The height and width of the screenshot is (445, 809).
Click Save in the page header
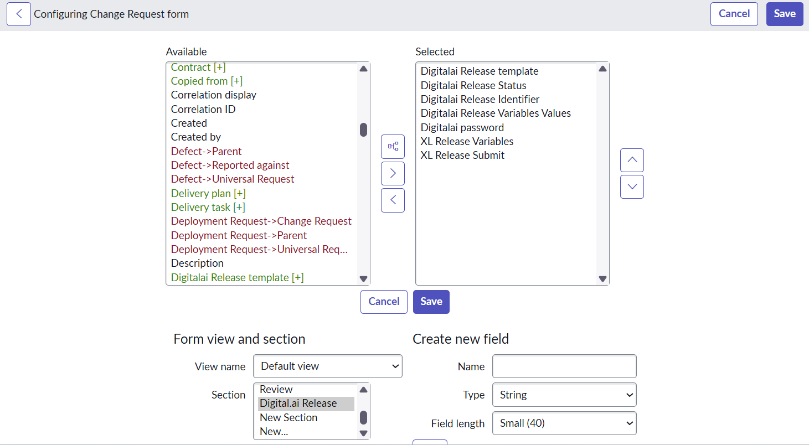click(785, 14)
